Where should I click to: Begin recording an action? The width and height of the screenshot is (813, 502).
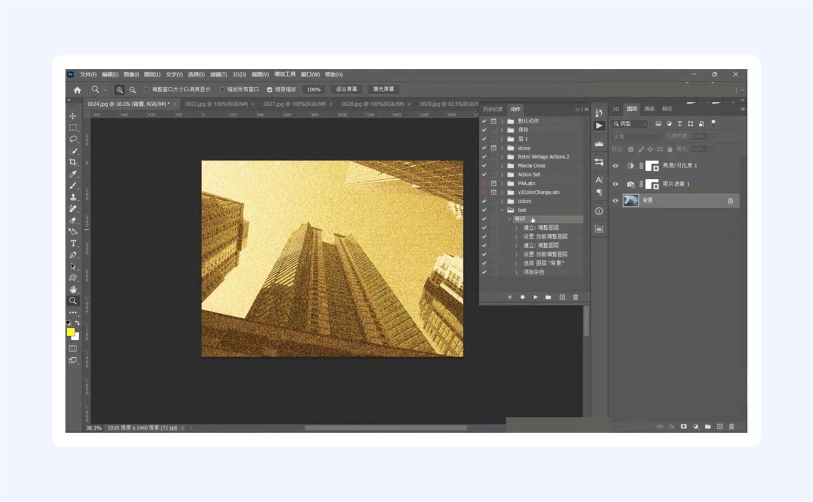pos(522,297)
